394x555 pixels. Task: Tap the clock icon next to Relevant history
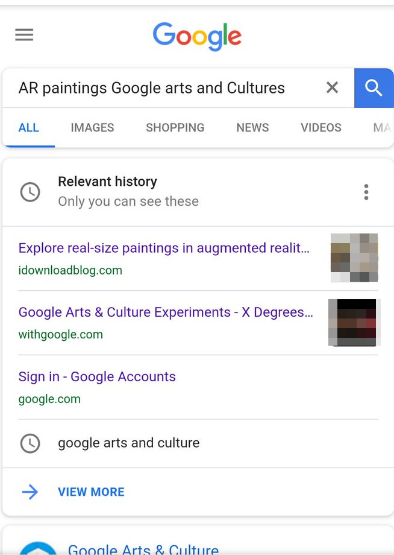click(x=30, y=192)
